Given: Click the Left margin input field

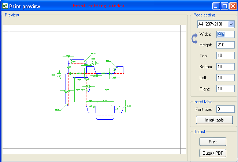Looking at the screenshot, I should click(x=226, y=78).
